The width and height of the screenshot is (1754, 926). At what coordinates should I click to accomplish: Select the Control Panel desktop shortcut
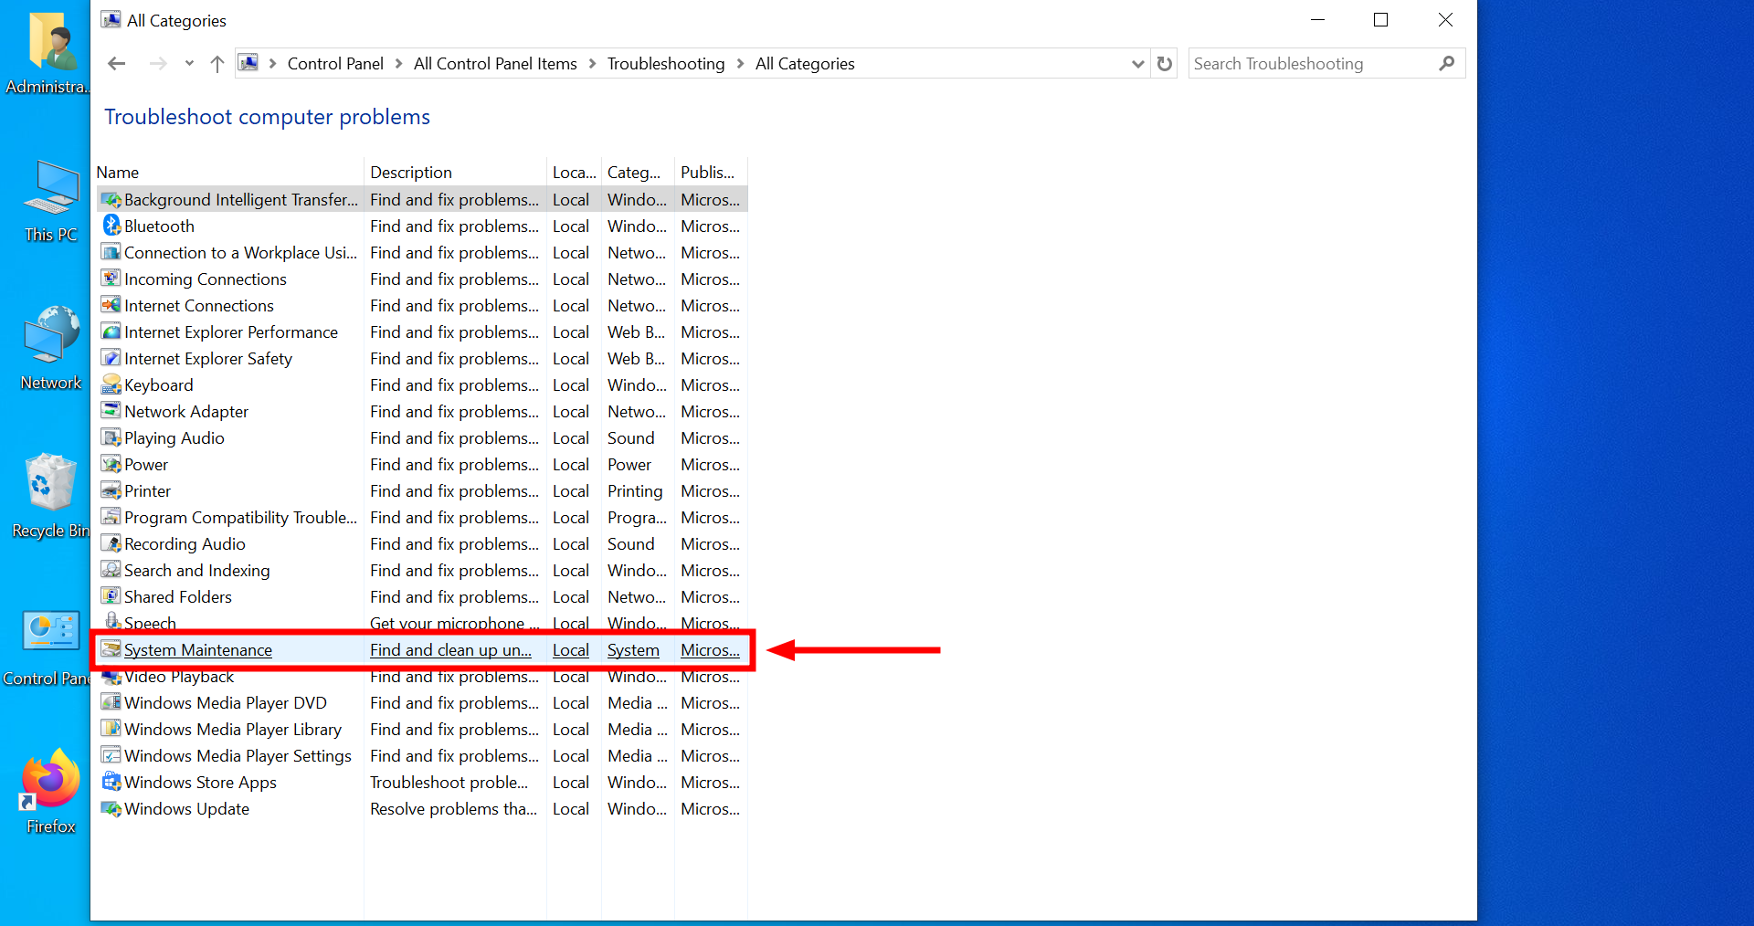point(48,647)
